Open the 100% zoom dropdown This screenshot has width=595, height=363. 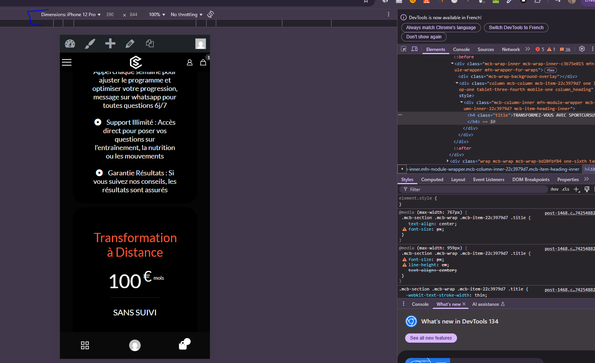(157, 15)
